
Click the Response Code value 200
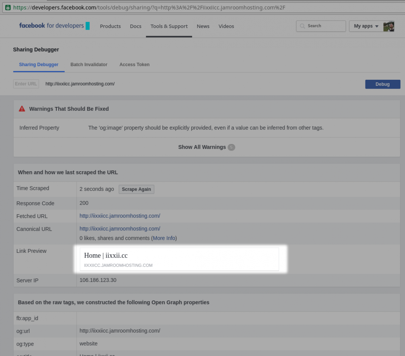(x=84, y=203)
